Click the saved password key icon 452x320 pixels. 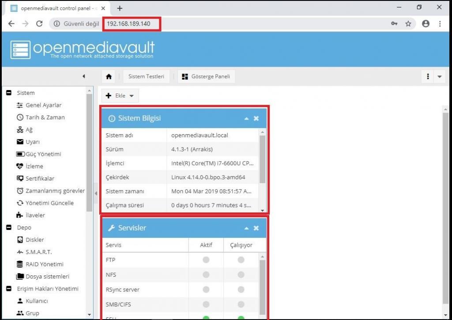point(394,24)
